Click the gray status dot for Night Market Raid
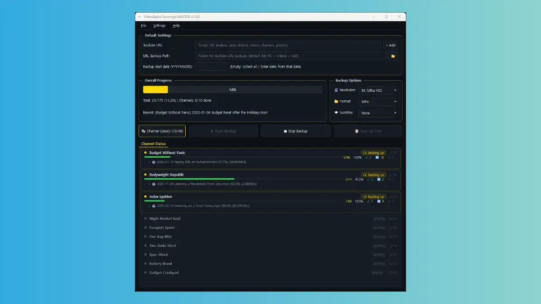541x304 pixels. (x=145, y=218)
